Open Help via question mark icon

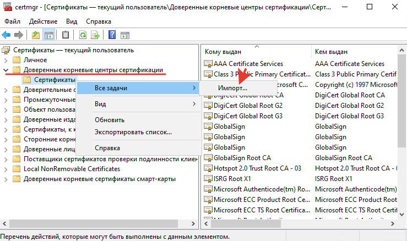pyautogui.click(x=112, y=35)
